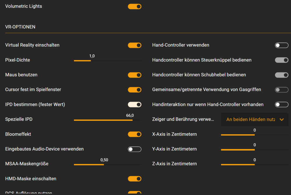The image size is (291, 195).
Task: Disable Virtual Reality einschalten toggle
Action: [x=134, y=45]
